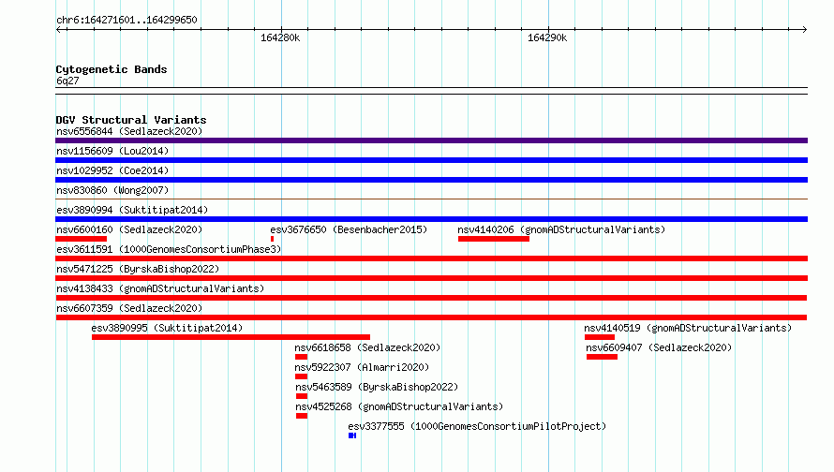
Task: Click the left arrow on the ruler
Action: [58, 29]
